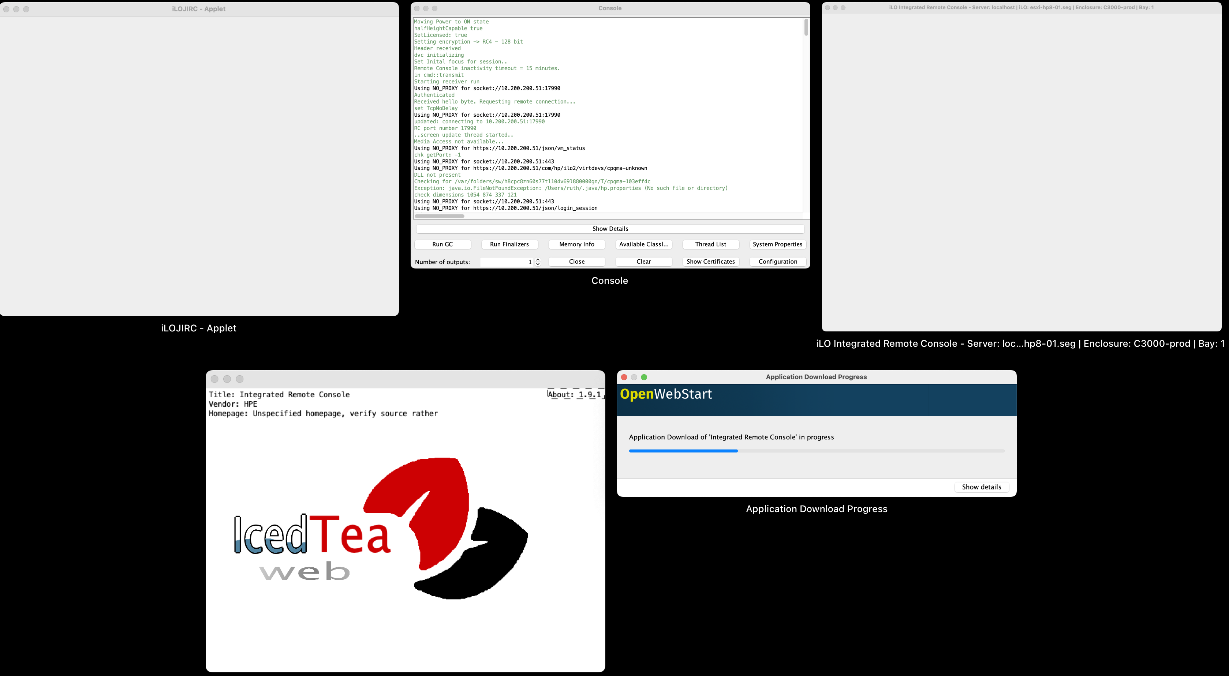Click the Close button in Console window
The height and width of the screenshot is (676, 1229).
(x=577, y=261)
